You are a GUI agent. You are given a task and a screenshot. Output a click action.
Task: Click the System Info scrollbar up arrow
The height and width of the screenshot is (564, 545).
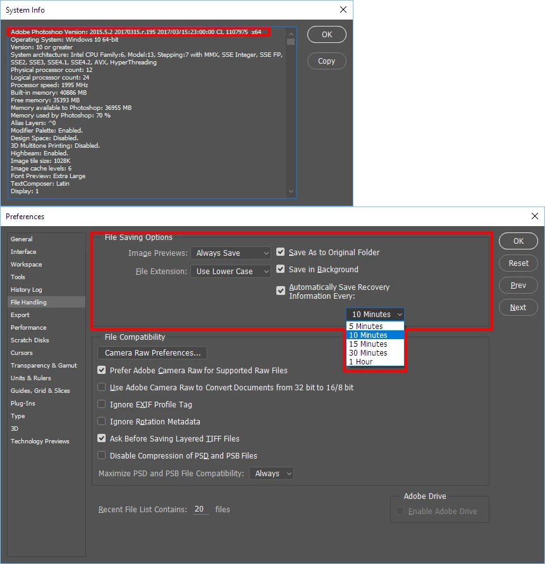[291, 34]
